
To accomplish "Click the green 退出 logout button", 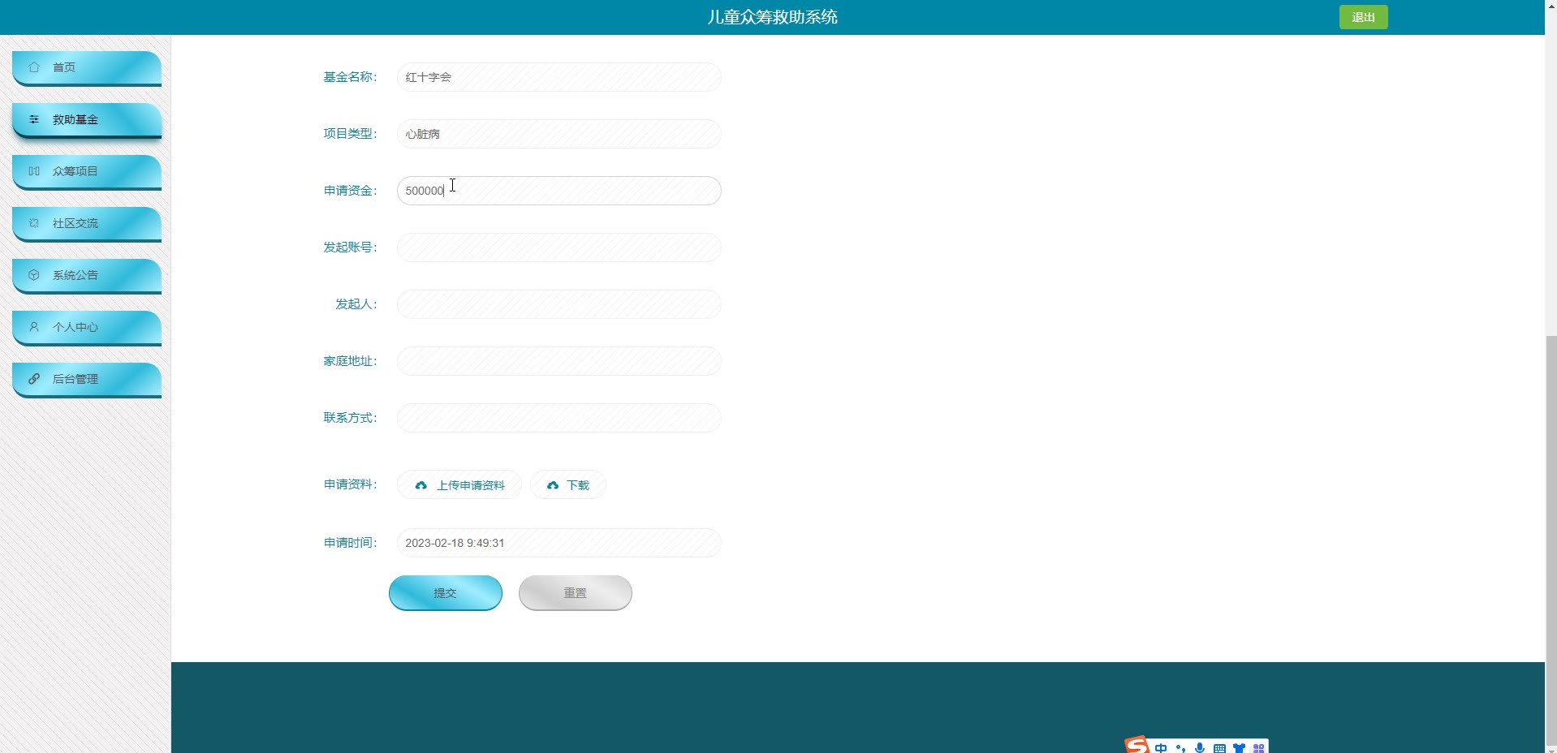I will click(1363, 17).
